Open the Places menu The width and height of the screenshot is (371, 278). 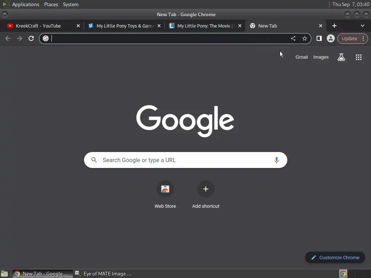click(51, 4)
